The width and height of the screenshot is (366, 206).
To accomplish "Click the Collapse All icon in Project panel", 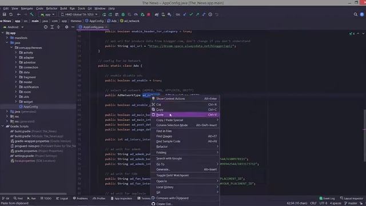I will point(58,27).
